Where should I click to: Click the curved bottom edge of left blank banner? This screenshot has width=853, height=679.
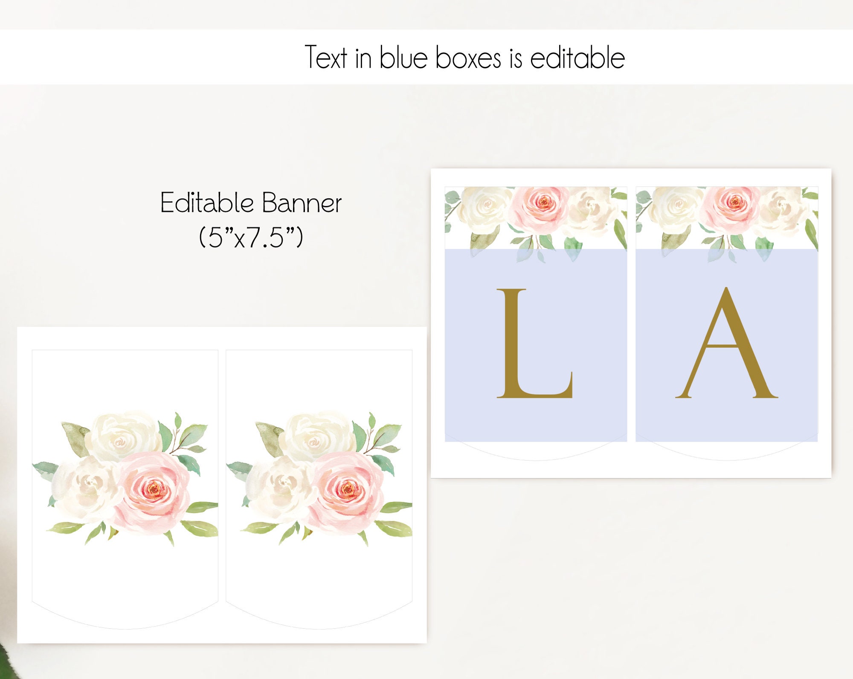click(x=125, y=621)
